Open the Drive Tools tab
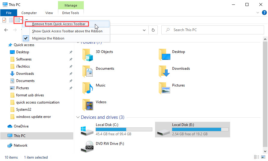Image resolution: width=268 pixels, height=161 pixels. [71, 13]
